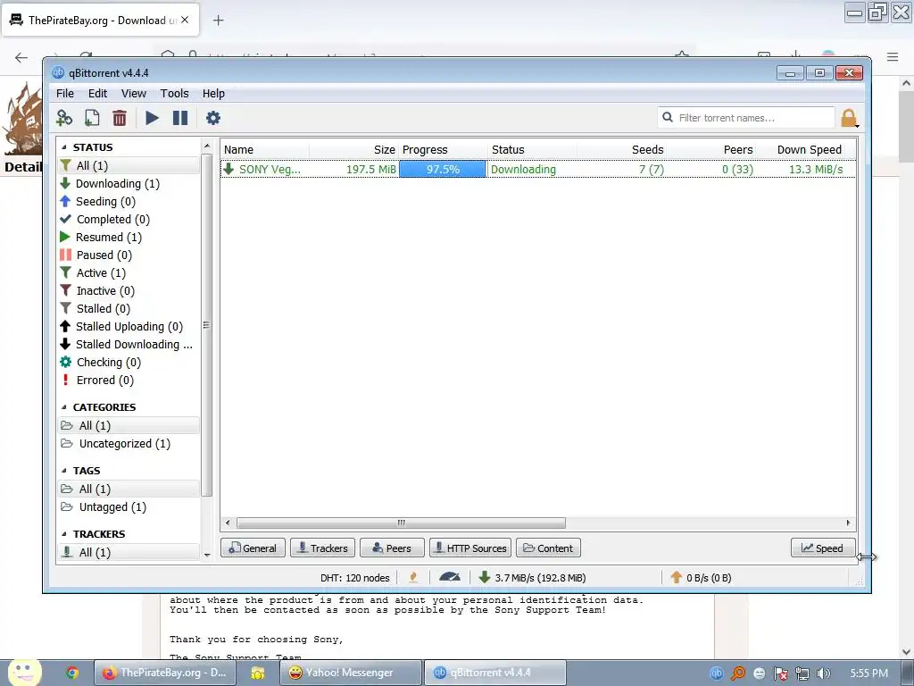The image size is (914, 686).
Task: Collapse the STATUS section
Action: coord(64,147)
